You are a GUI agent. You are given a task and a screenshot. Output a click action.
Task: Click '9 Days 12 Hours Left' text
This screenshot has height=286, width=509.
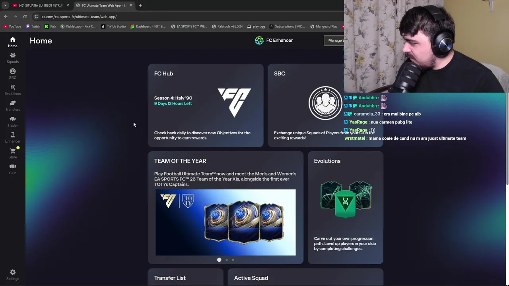(x=173, y=104)
